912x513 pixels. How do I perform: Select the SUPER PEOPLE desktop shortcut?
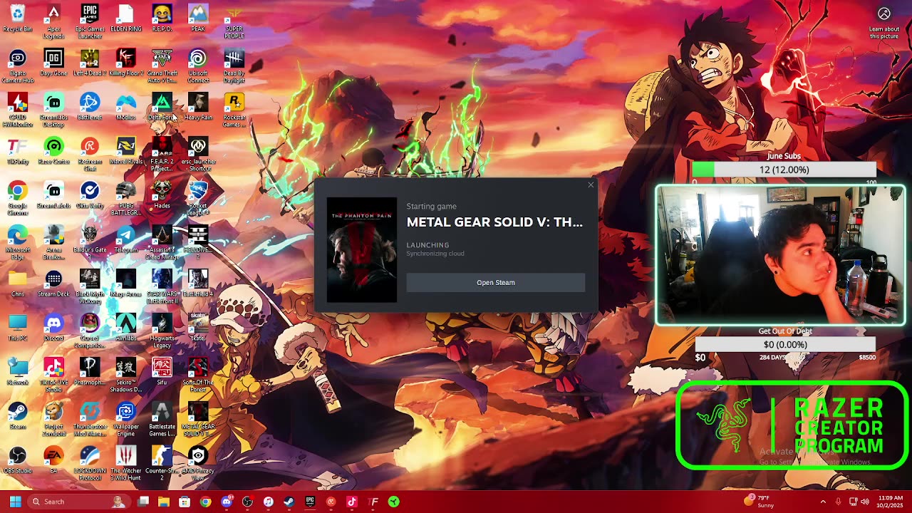coord(234,22)
